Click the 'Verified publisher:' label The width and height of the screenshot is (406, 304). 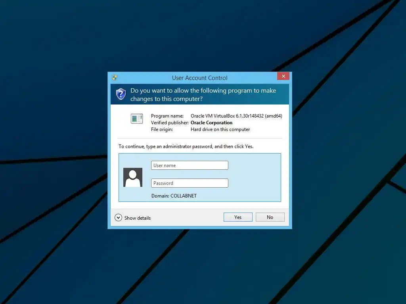pyautogui.click(x=170, y=123)
